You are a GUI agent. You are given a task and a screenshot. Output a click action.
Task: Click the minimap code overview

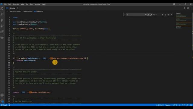click(183, 21)
